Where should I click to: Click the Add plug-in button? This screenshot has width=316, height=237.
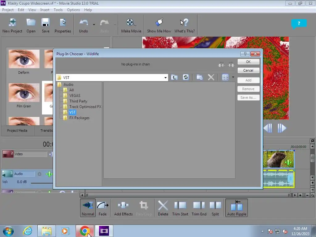tap(248, 80)
